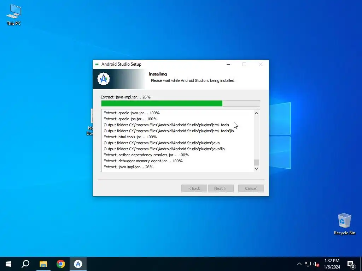The width and height of the screenshot is (362, 271).
Task: Select last log line 'java-impl.jar... 26%'
Action: point(128,167)
